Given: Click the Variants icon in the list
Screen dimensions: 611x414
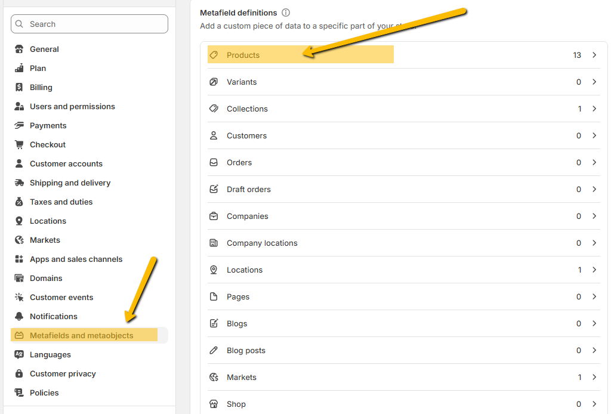Looking at the screenshot, I should pyautogui.click(x=214, y=82).
